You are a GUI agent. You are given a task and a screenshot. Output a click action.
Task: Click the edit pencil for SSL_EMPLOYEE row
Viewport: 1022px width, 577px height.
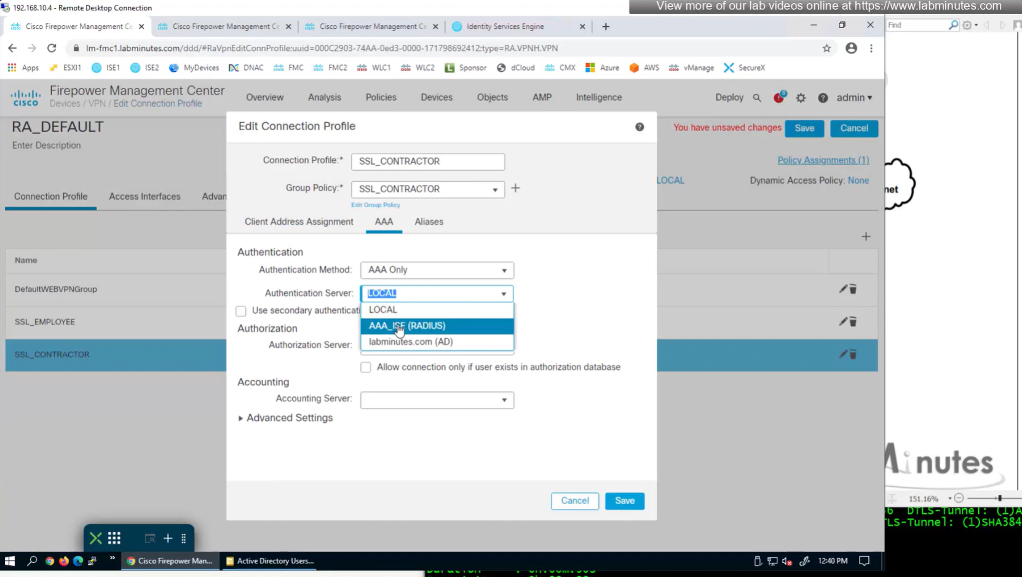point(843,321)
